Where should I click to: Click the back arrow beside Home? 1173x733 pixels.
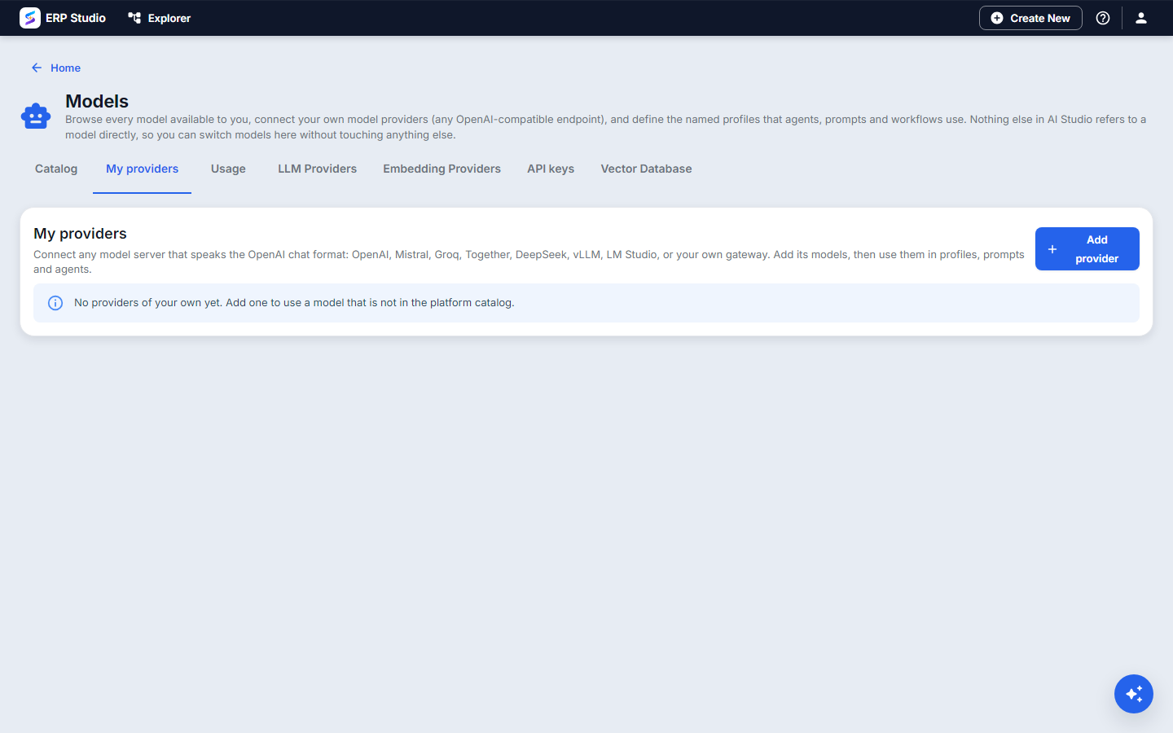37,68
